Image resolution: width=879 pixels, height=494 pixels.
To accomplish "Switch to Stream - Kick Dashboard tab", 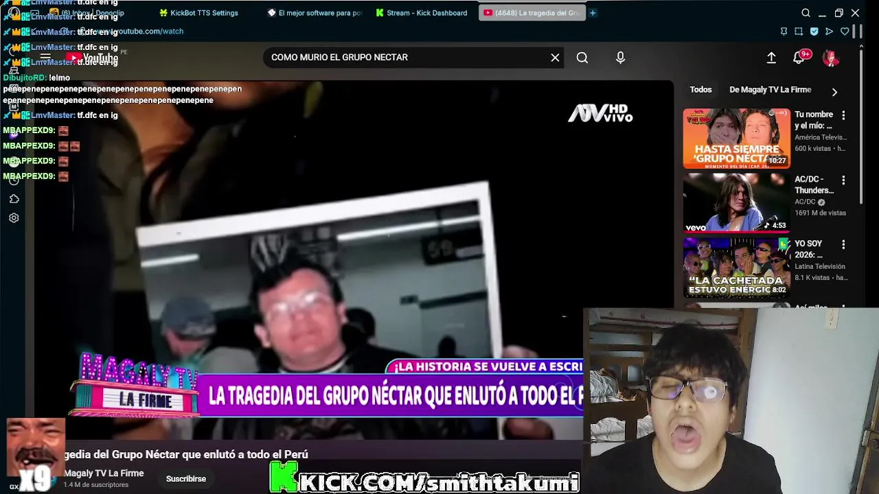I will pos(422,13).
